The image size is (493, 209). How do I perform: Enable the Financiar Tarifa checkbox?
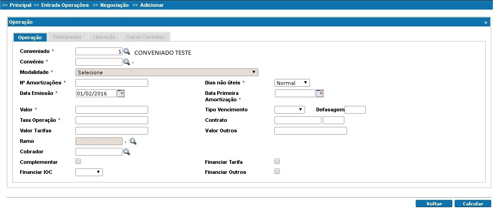[277, 161]
